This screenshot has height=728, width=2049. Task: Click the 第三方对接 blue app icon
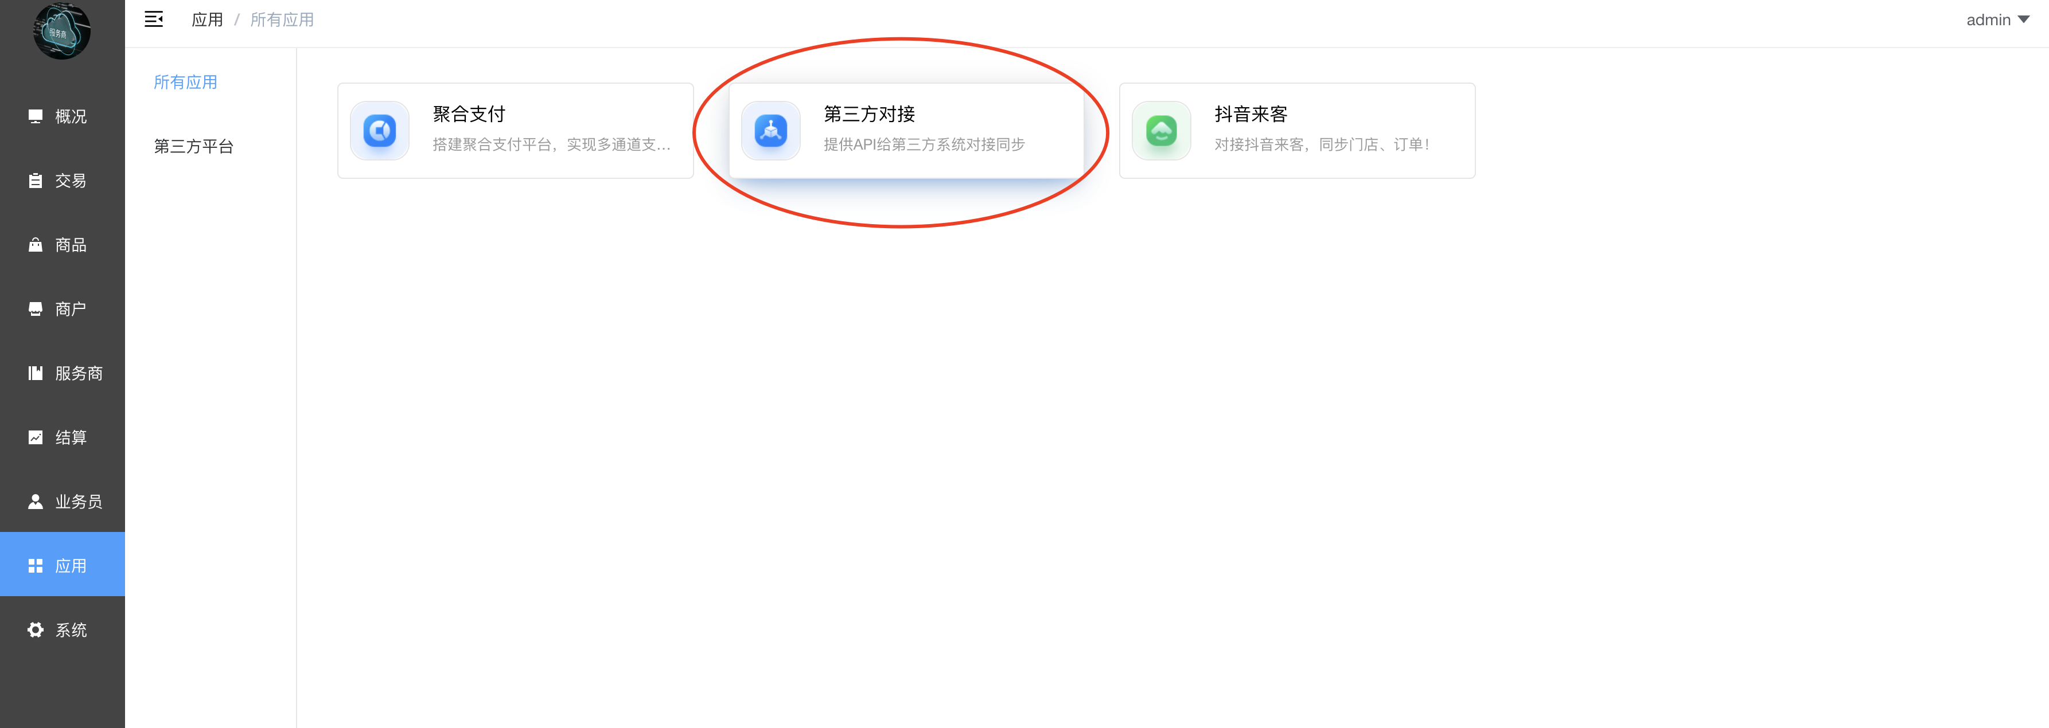(771, 130)
